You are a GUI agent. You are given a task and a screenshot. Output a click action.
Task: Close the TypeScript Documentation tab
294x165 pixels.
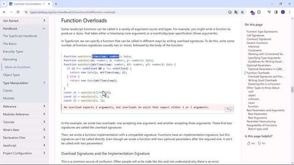[x=49, y=4]
